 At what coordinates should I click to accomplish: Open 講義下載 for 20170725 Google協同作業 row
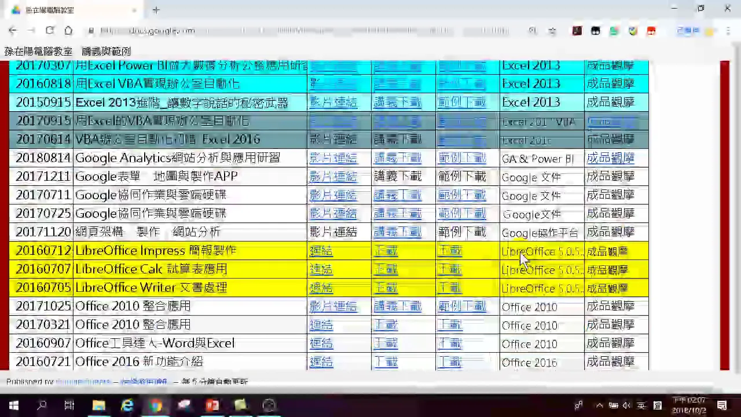point(397,214)
